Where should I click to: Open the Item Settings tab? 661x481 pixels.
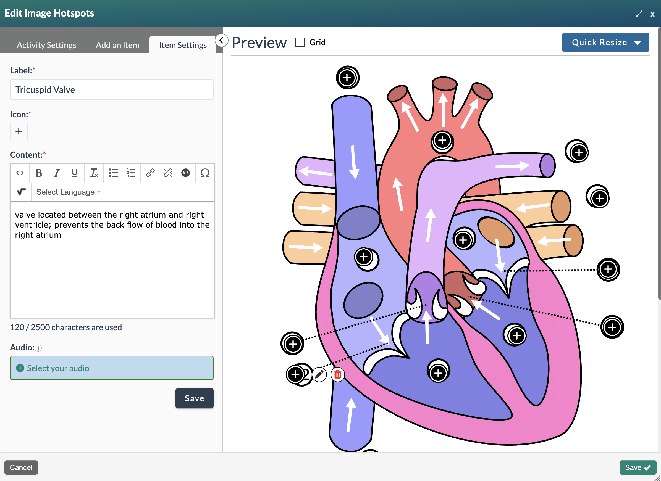tap(183, 45)
